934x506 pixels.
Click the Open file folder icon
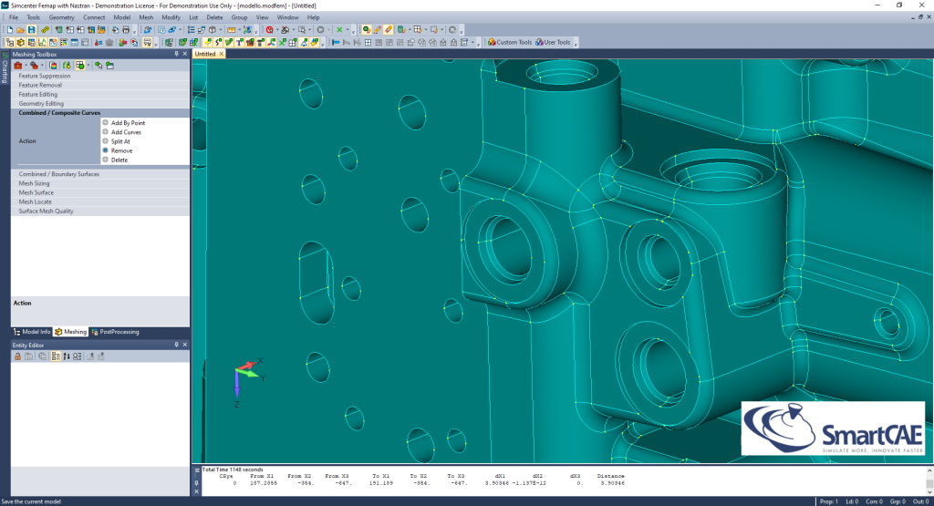(x=20, y=30)
